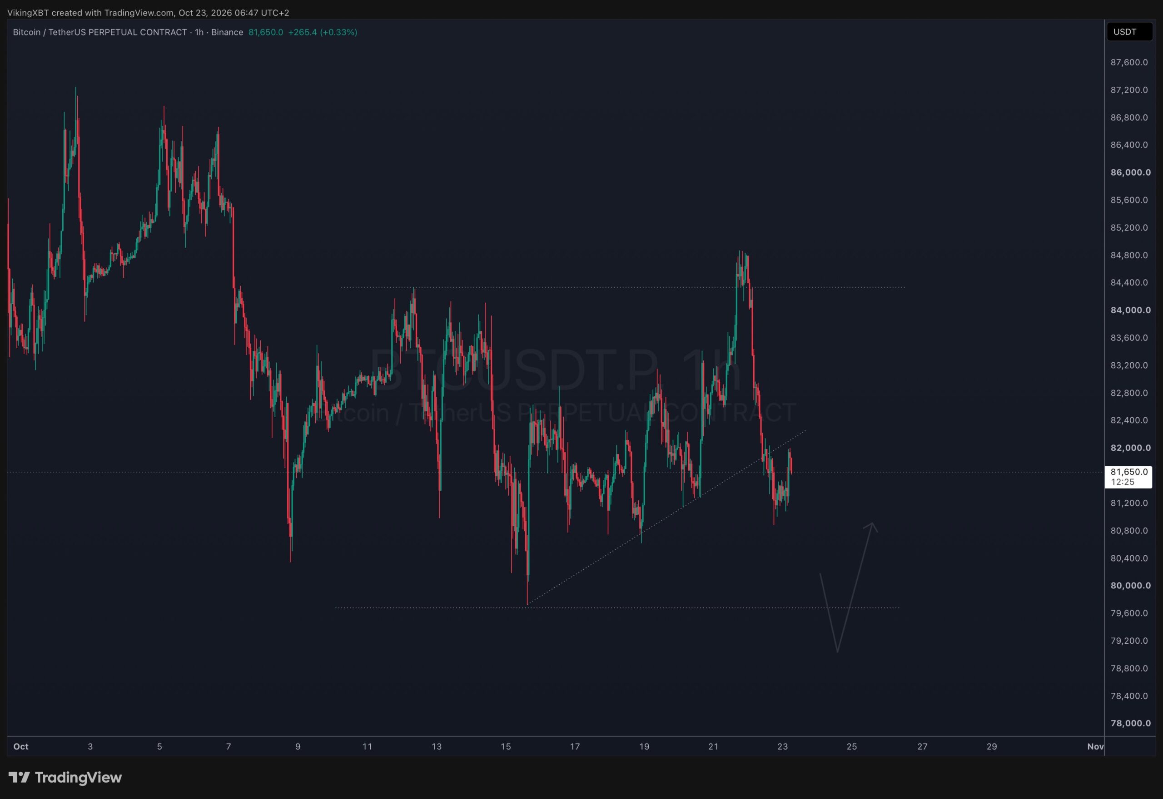Click the current price label 81,650.0
Viewport: 1163px width, 799px height.
pyautogui.click(x=1128, y=477)
